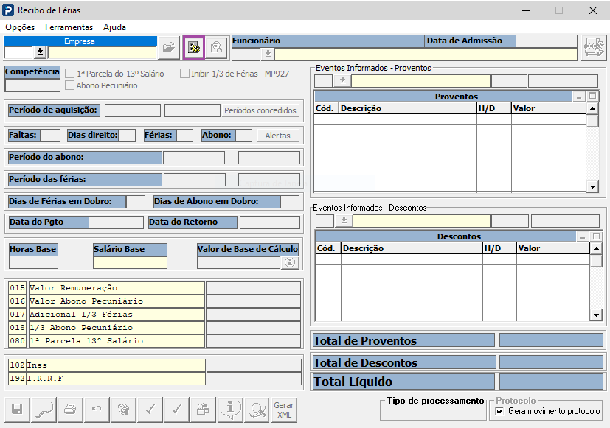
Task: Click the Faltas input field
Action: click(51, 136)
